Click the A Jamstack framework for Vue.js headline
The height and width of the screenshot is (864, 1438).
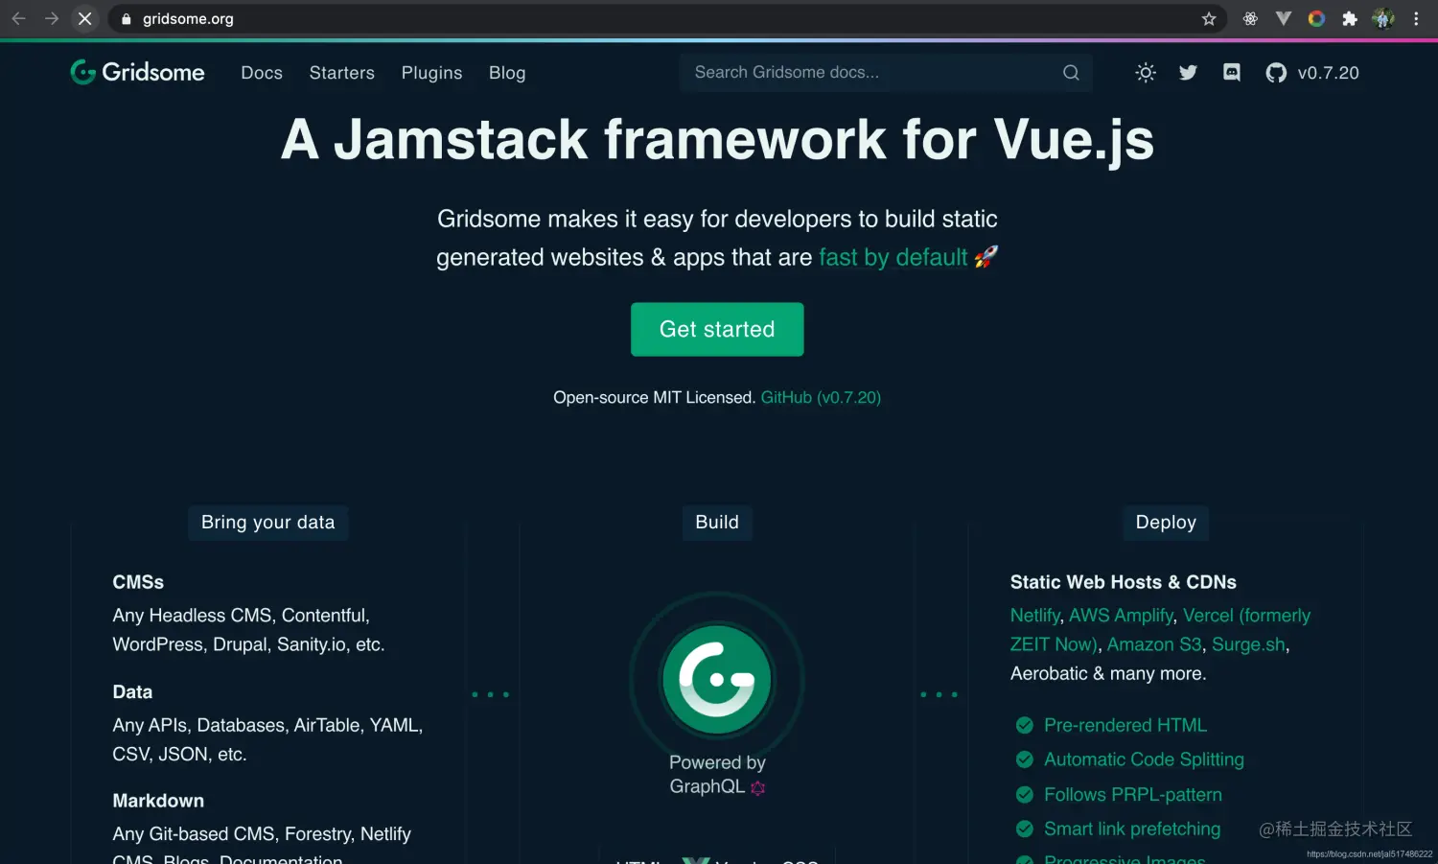click(x=717, y=140)
